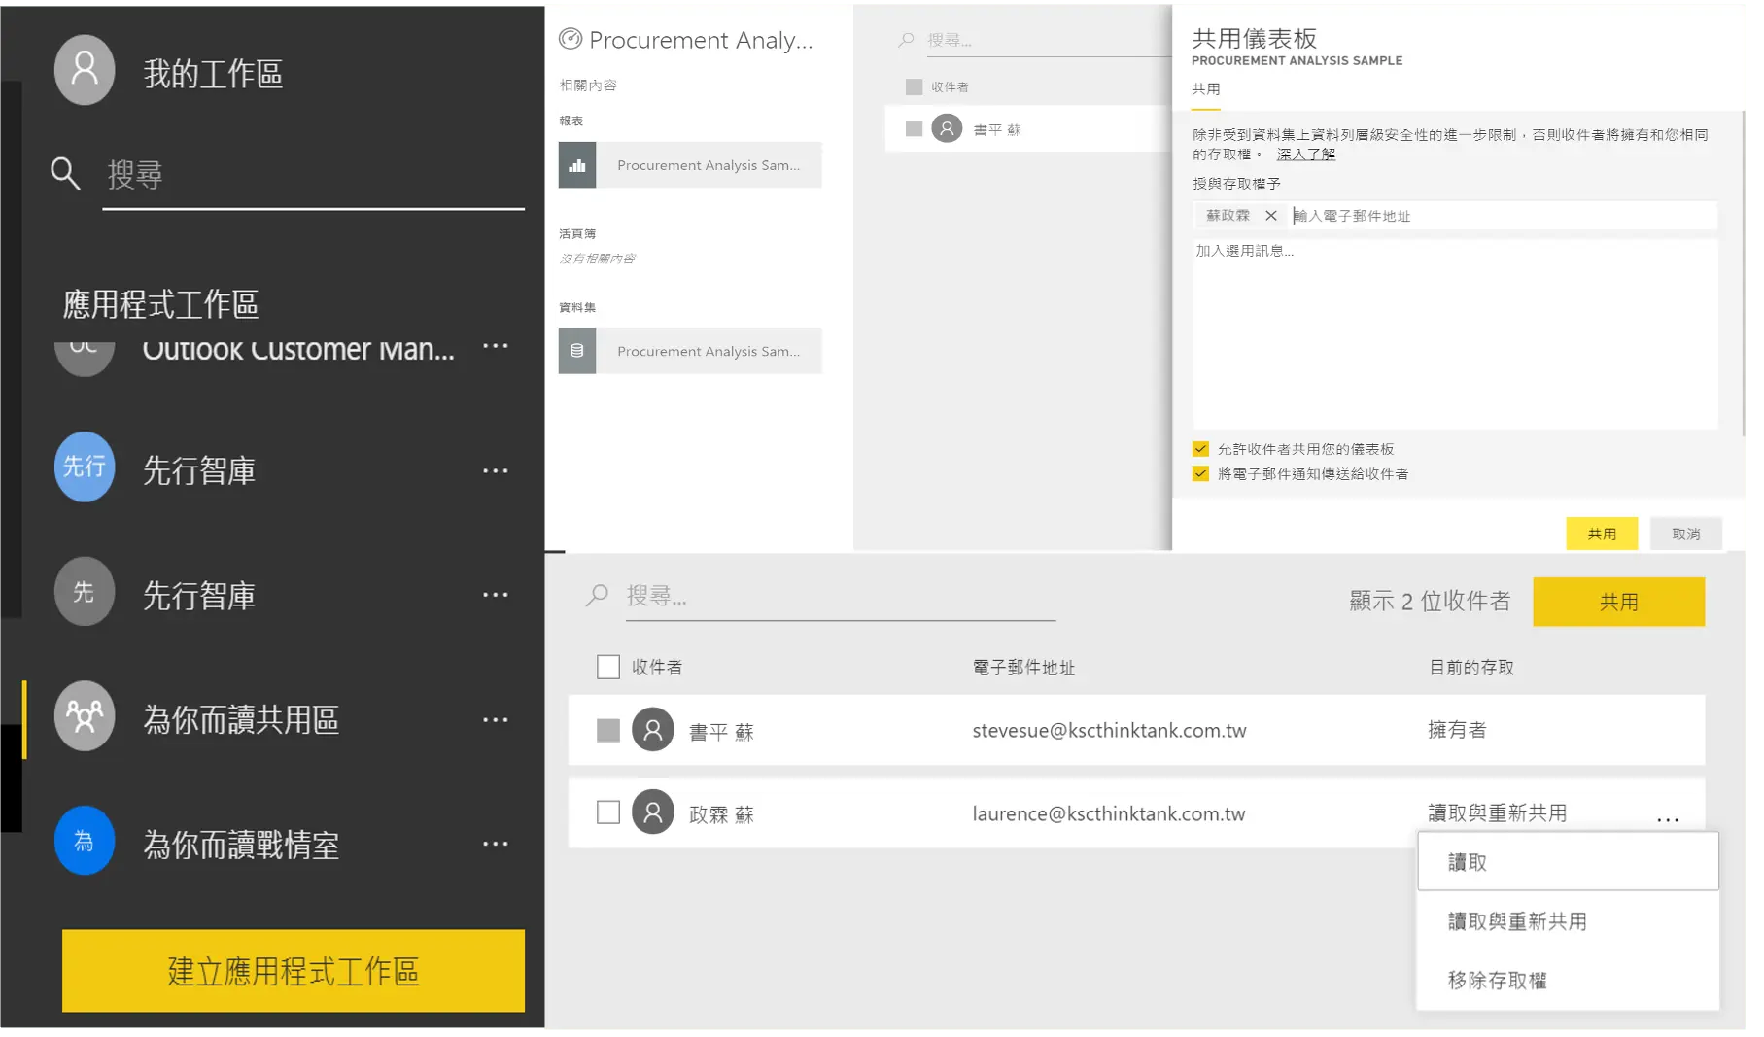Image resolution: width=1764 pixels, height=1037 pixels.
Task: Open more options for 為你而讀共用區
Action: click(x=496, y=721)
